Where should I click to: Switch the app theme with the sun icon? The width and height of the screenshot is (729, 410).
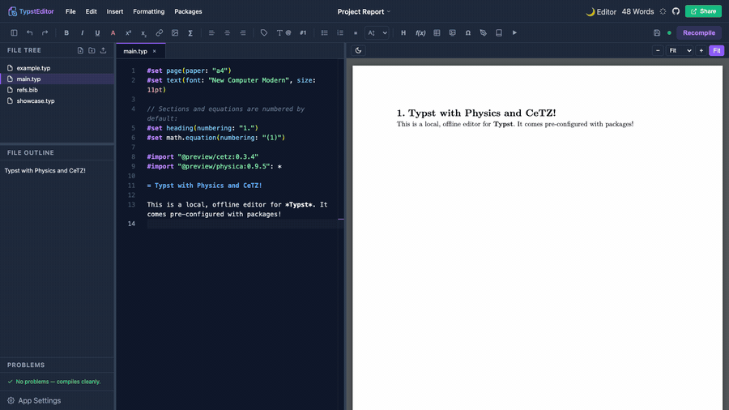pyautogui.click(x=663, y=11)
